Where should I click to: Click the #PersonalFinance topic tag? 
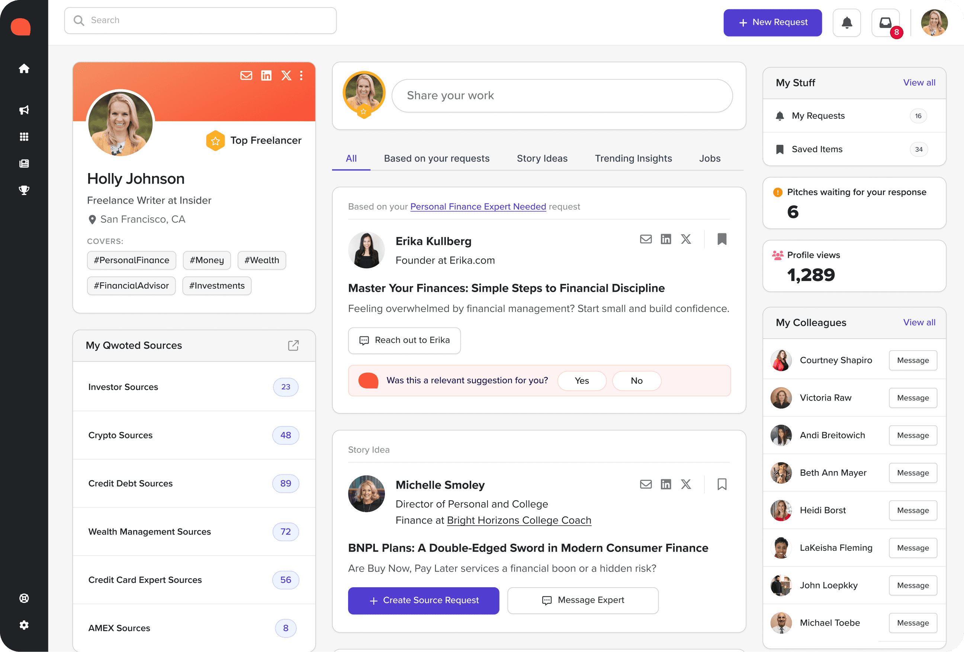pos(132,260)
